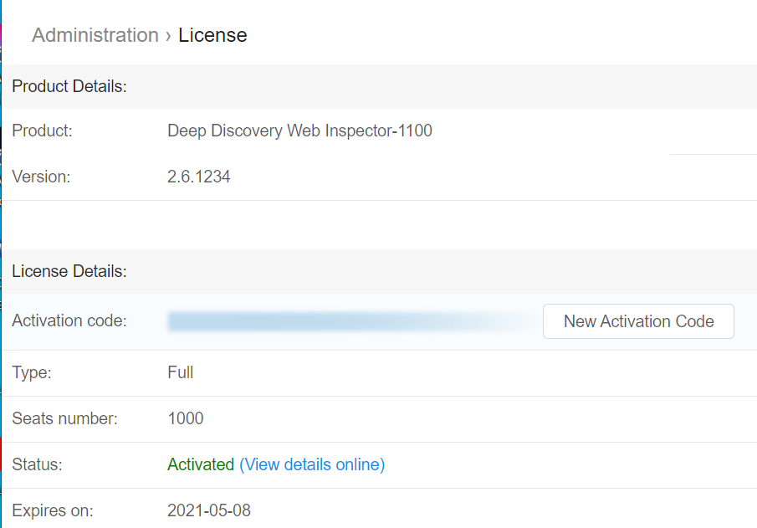Go back to Administration breadcrumb
Screen dimensions: 757x528
tap(95, 35)
